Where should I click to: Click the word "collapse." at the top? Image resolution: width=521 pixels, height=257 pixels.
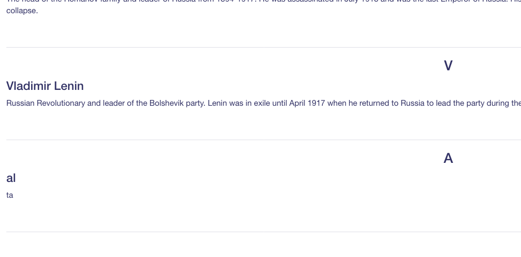click(22, 11)
